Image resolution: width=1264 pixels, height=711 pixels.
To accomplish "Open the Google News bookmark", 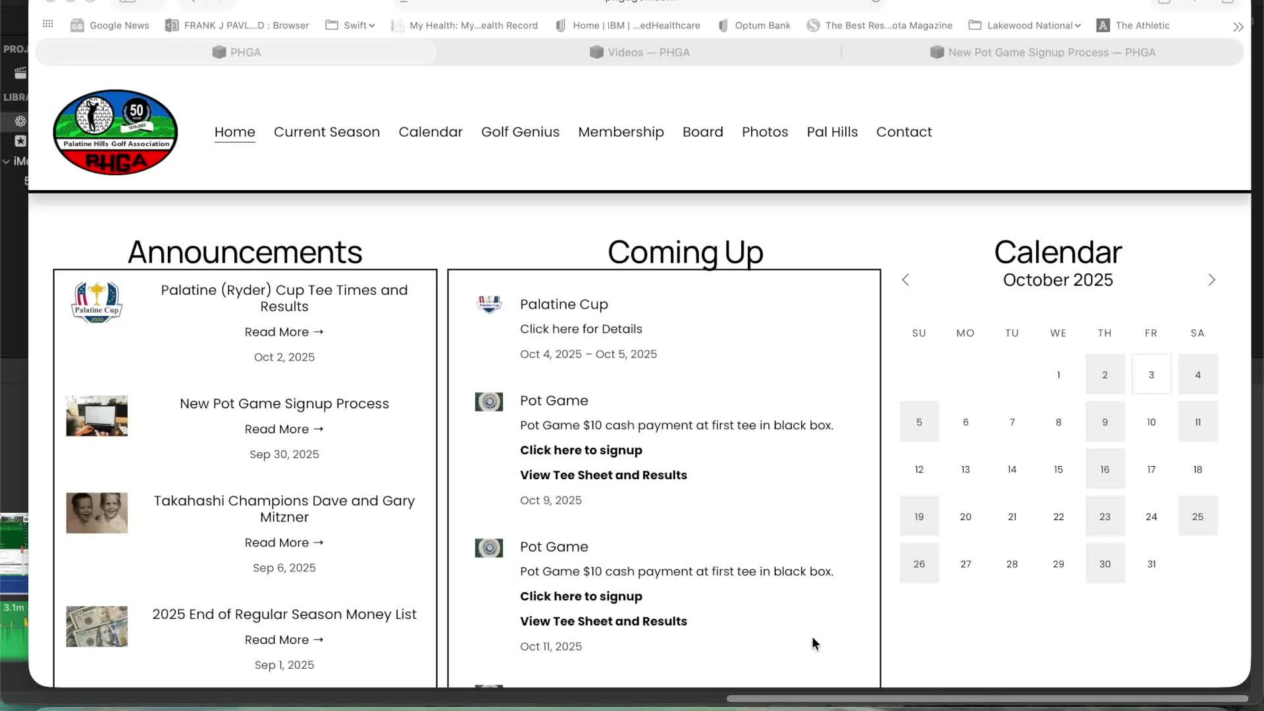I will point(110,26).
